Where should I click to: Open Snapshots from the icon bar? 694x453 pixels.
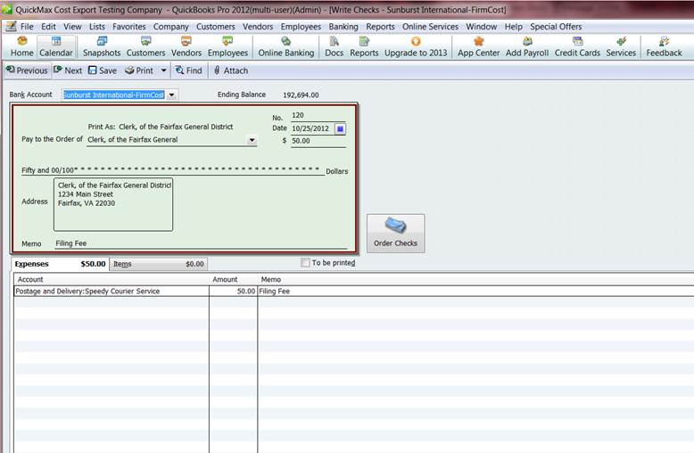(x=102, y=47)
